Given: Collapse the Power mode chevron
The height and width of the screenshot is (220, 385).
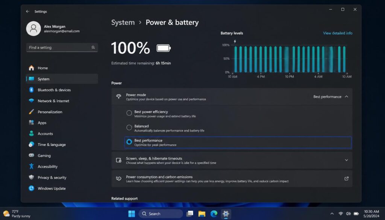Looking at the screenshot, I should (346, 97).
